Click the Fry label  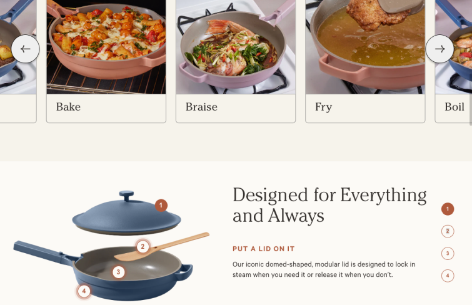pyautogui.click(x=324, y=107)
